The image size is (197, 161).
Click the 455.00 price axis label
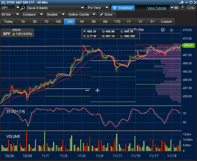coord(187,96)
